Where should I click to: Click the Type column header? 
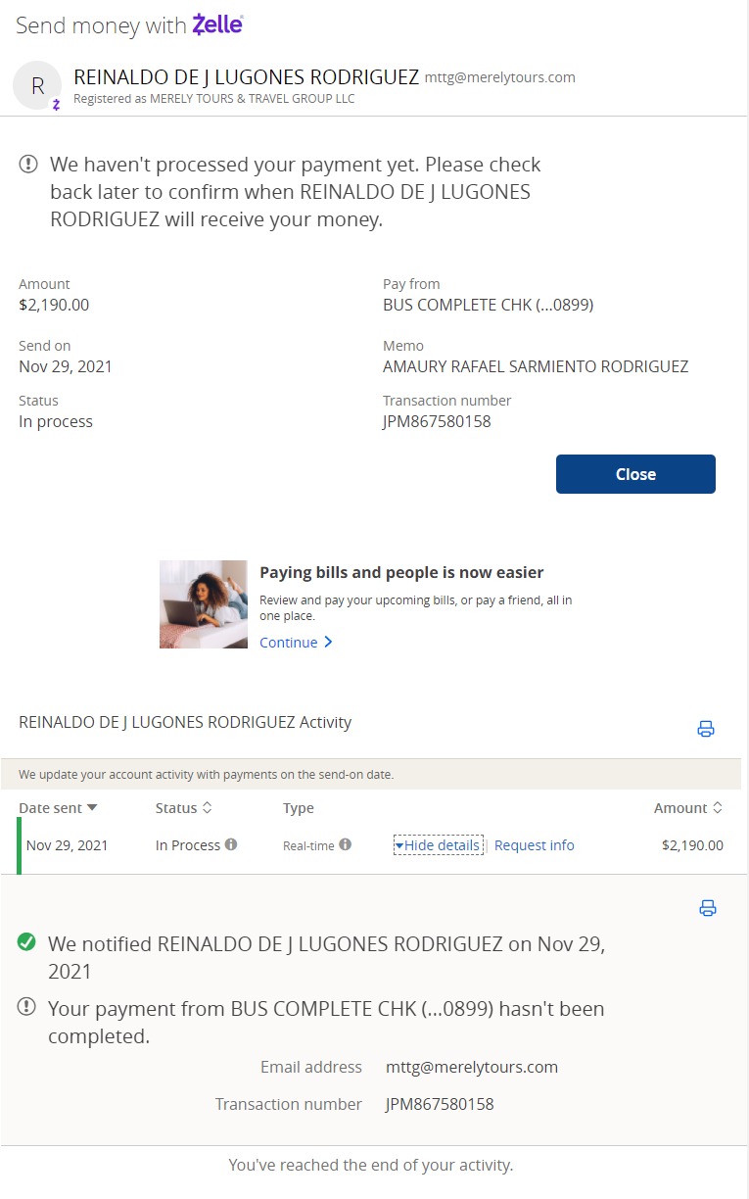(x=299, y=808)
